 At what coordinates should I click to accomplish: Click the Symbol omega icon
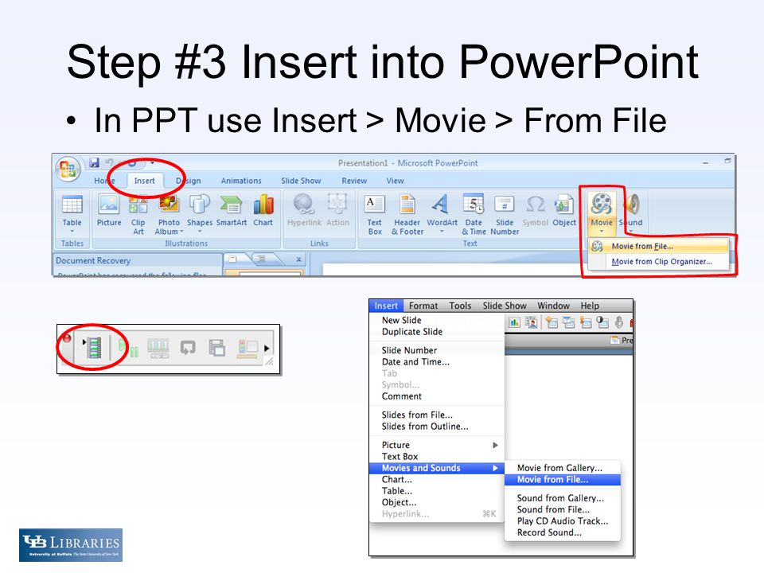pyautogui.click(x=536, y=204)
